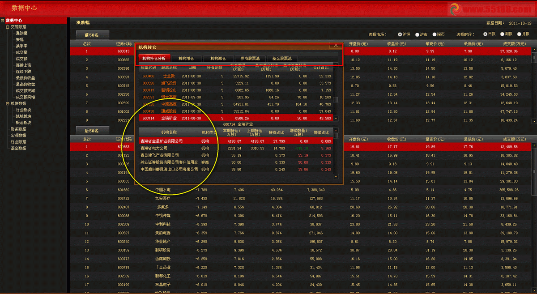The width and height of the screenshot is (537, 294).
Task: Open 地域板块 under 板块数据
Action: tap(23, 116)
